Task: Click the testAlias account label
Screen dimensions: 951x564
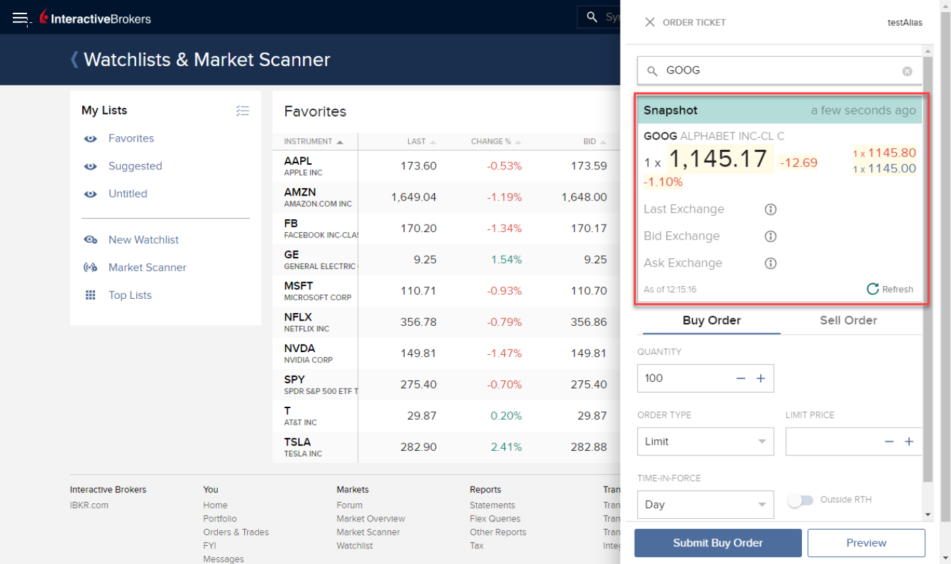Action: [x=905, y=22]
